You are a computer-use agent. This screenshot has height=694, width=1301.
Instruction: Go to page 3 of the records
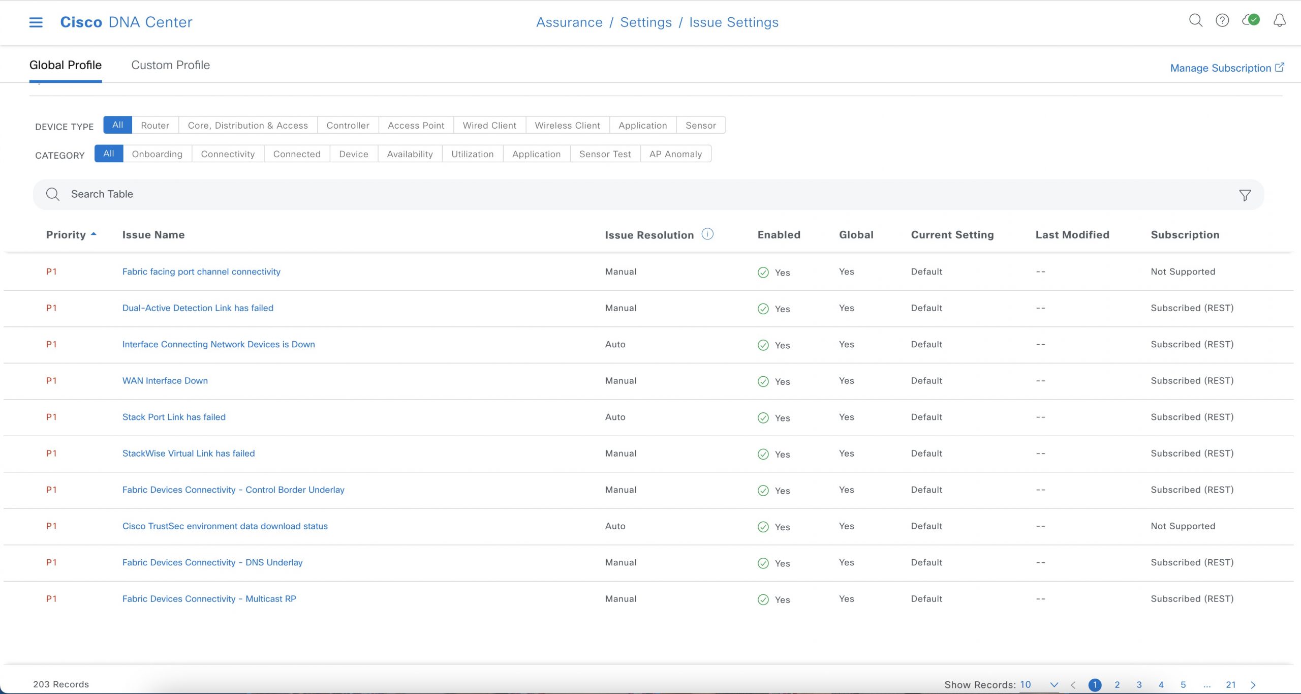(x=1139, y=685)
